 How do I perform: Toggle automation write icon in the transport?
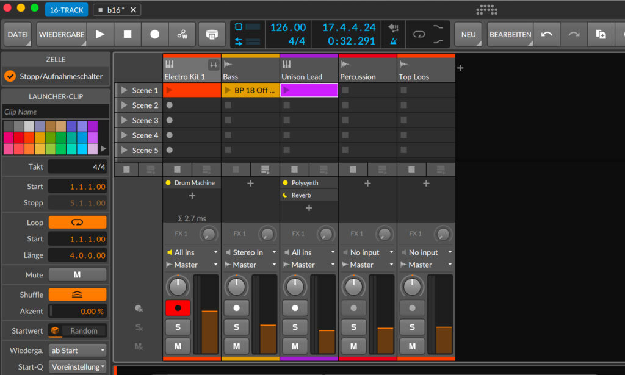[x=182, y=34]
